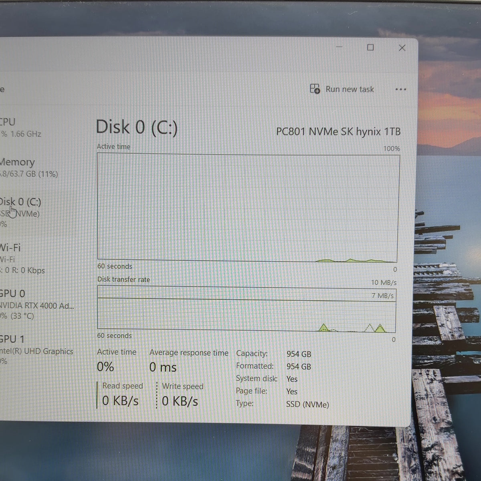Click the Disk transfer rate graph

click(x=247, y=309)
